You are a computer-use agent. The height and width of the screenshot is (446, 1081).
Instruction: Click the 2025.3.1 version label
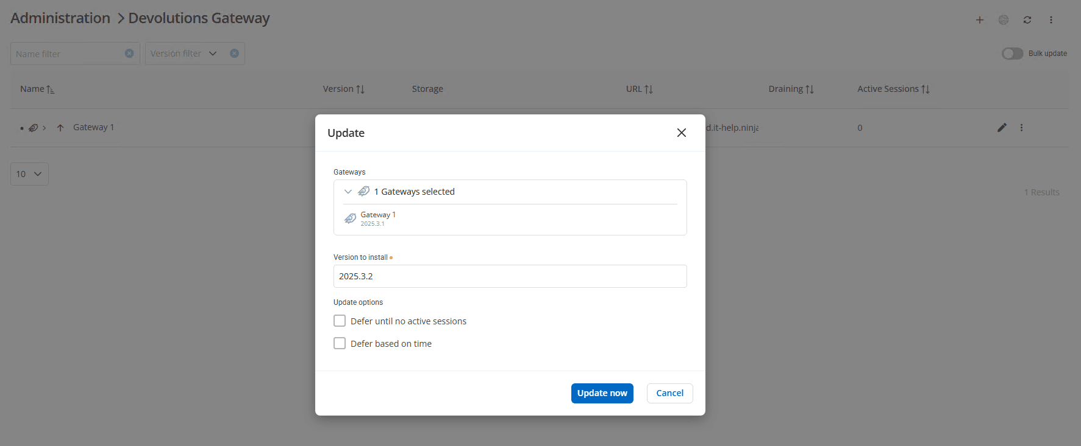[x=373, y=224]
